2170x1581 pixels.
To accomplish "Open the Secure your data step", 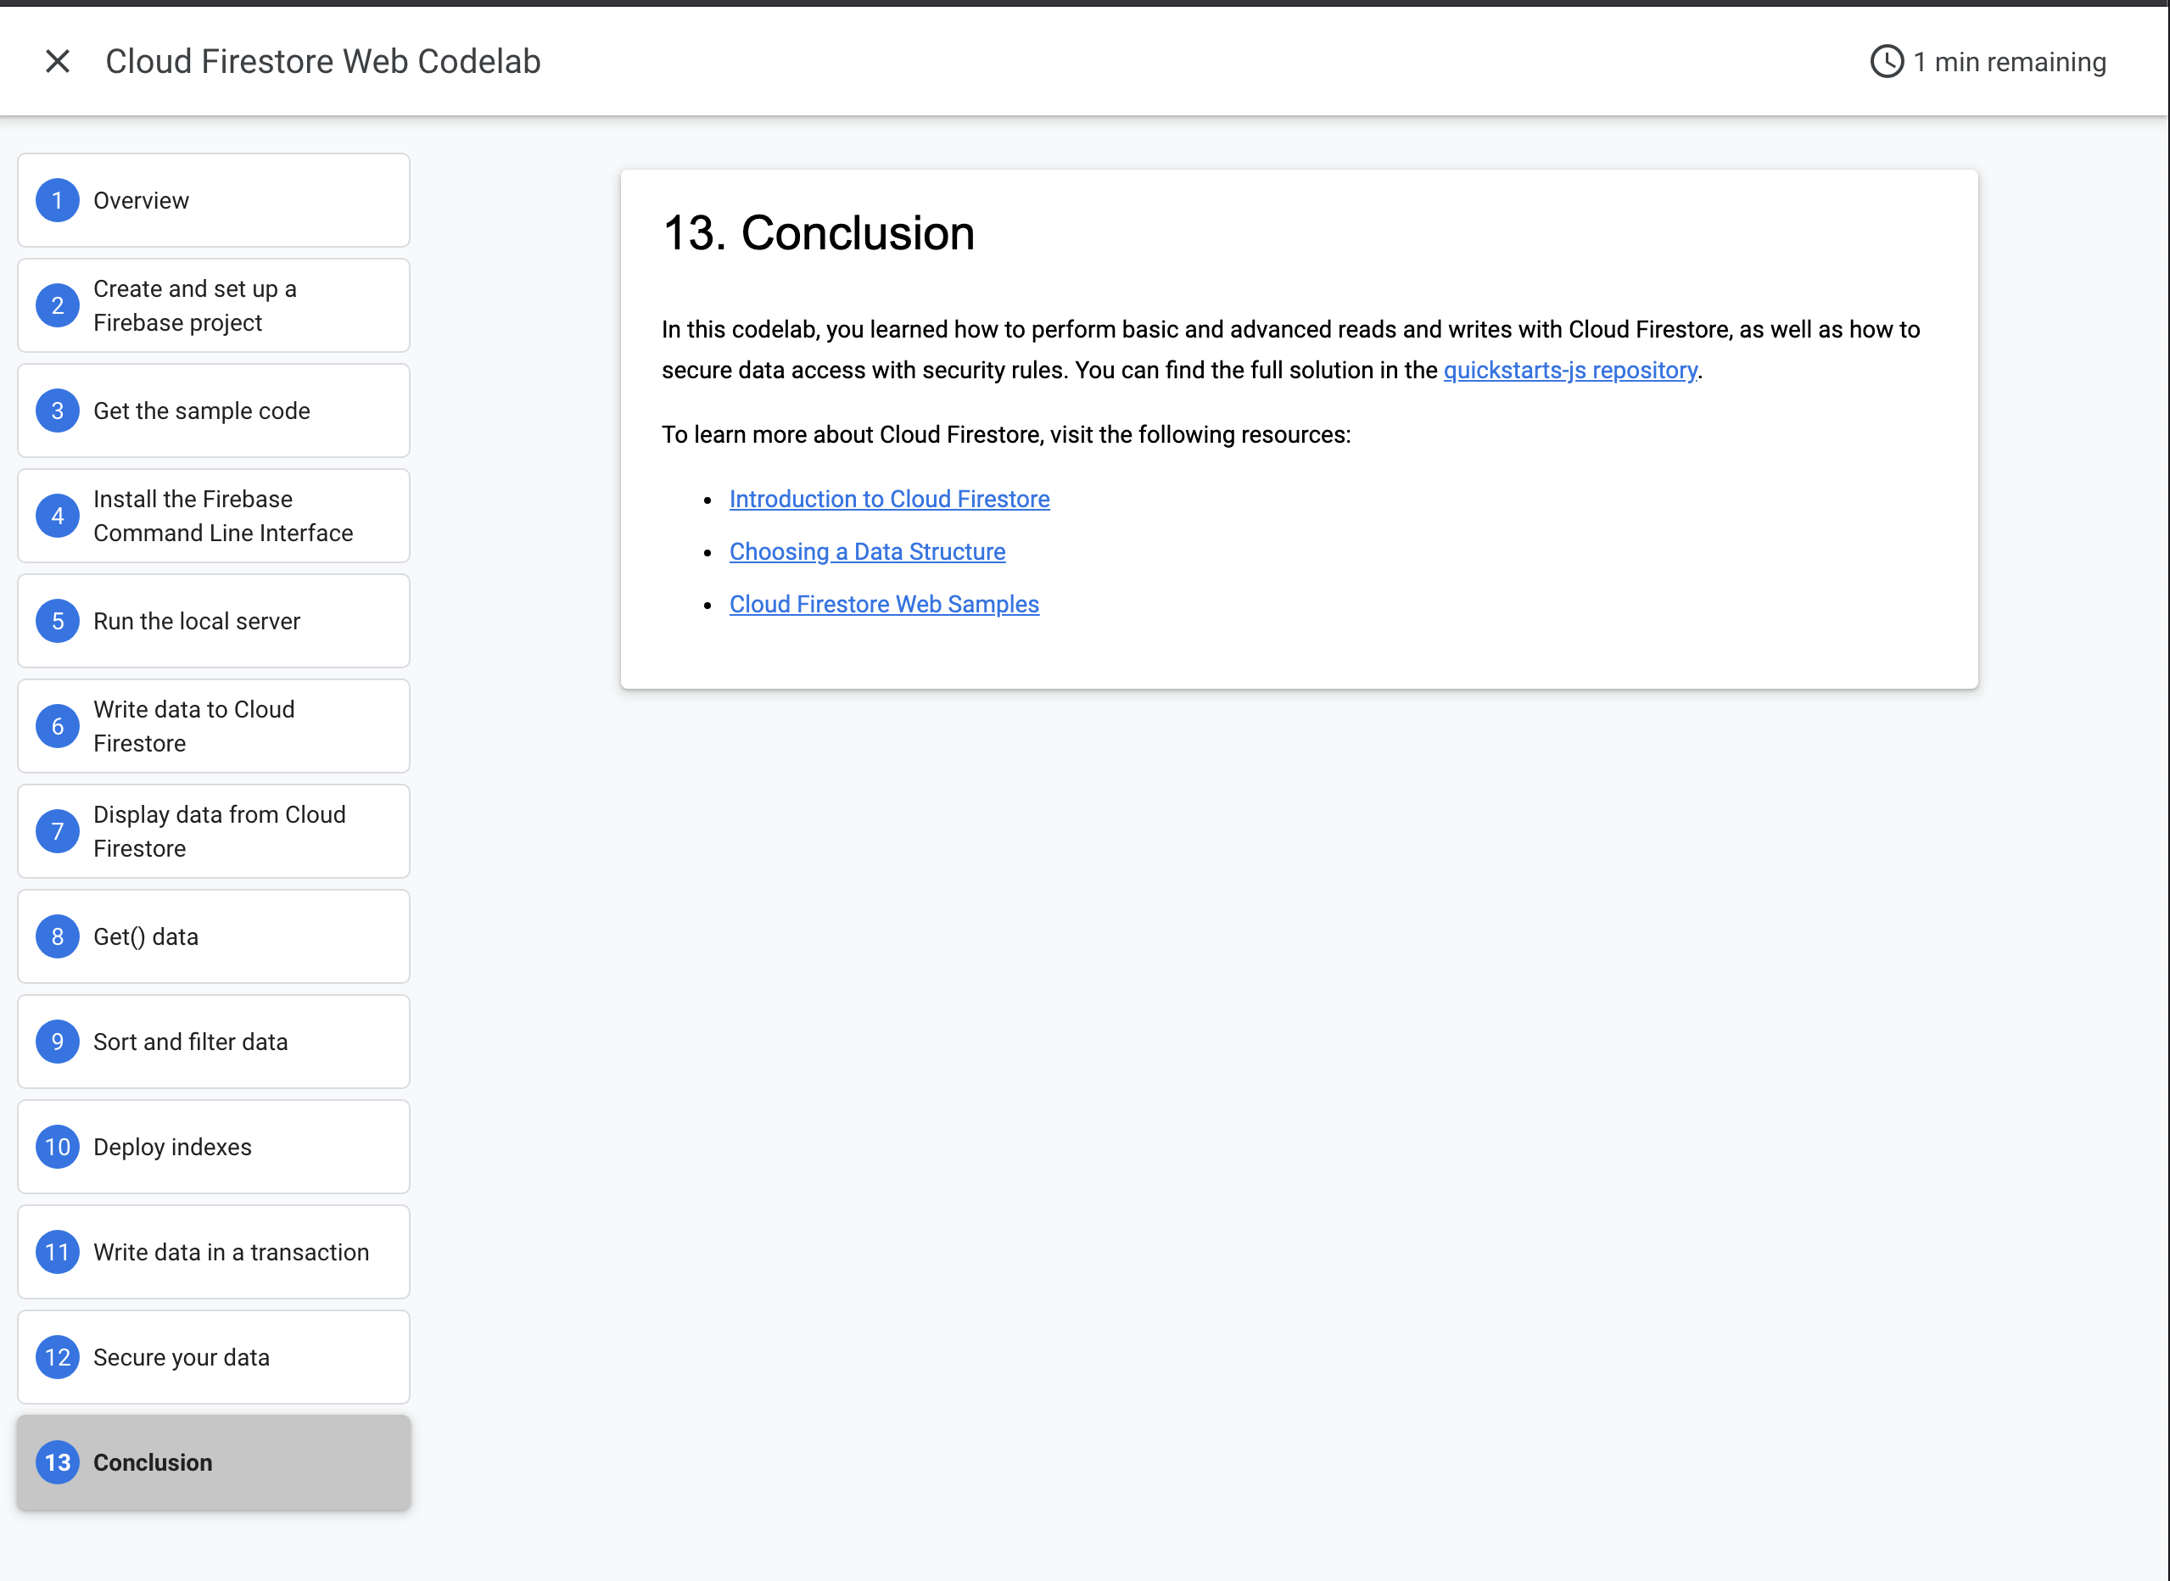I will pos(181,1357).
